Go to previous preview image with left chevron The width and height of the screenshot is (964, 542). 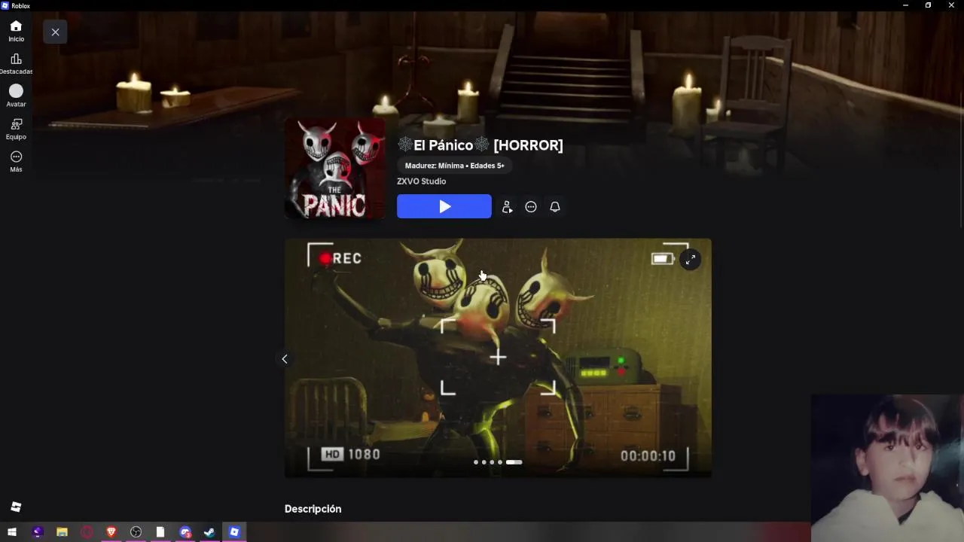(x=285, y=359)
